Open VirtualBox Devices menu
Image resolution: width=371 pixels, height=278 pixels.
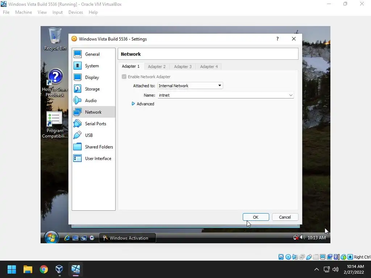click(75, 12)
